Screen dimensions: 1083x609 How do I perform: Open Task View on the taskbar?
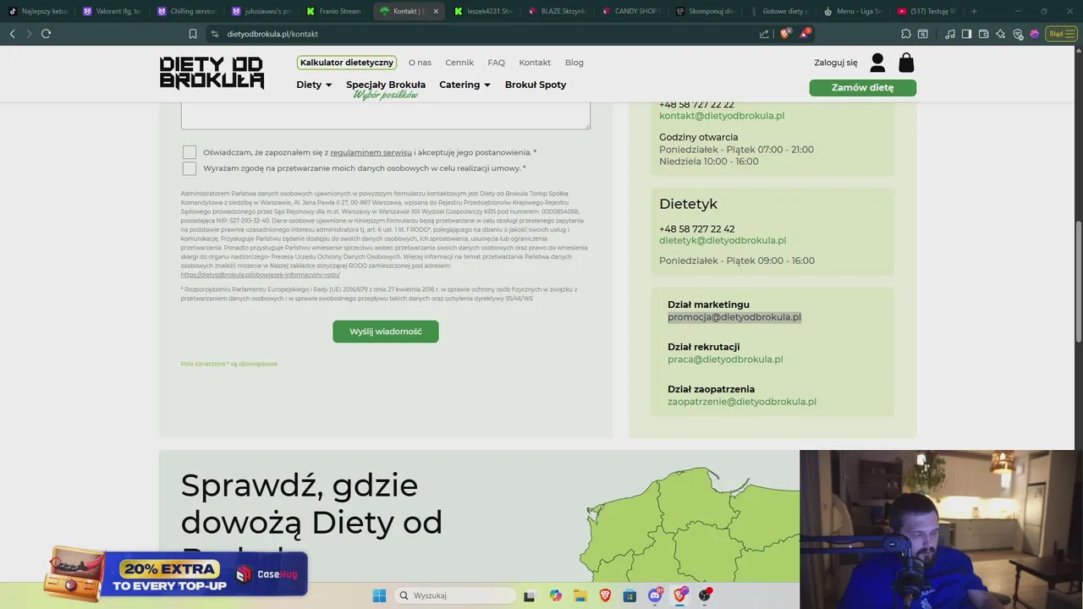[x=530, y=595]
